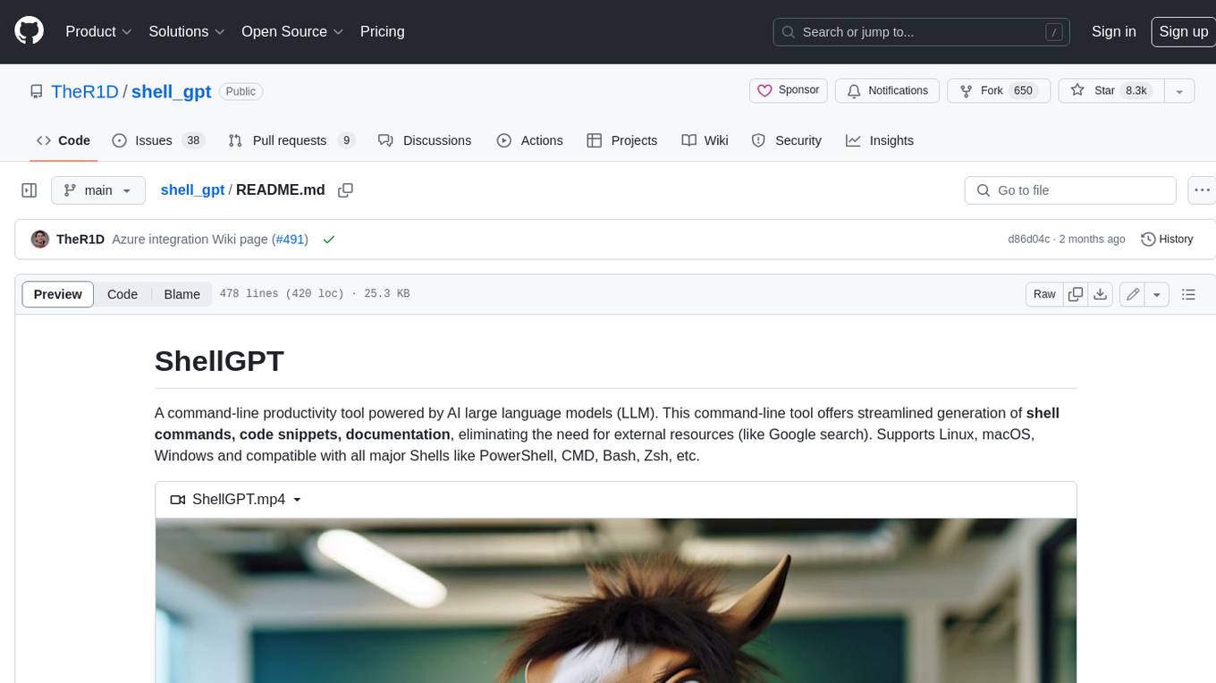1216x683 pixels.
Task: Switch to the Blame view toggle
Action: tap(182, 294)
